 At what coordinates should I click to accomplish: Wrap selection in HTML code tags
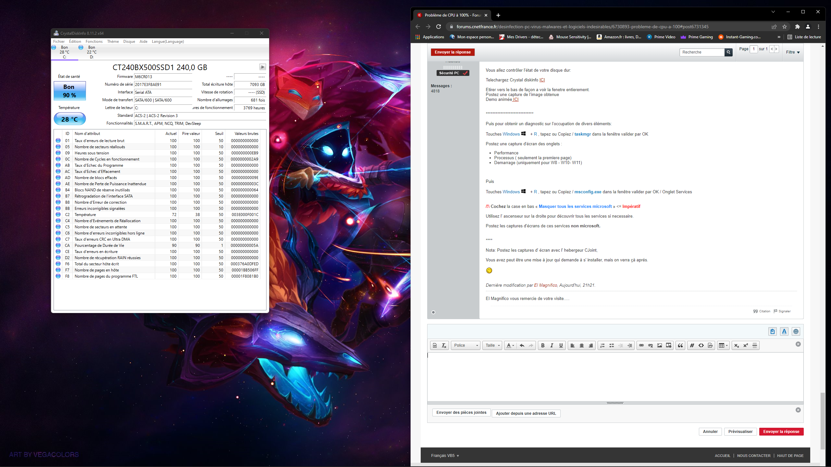(x=701, y=345)
